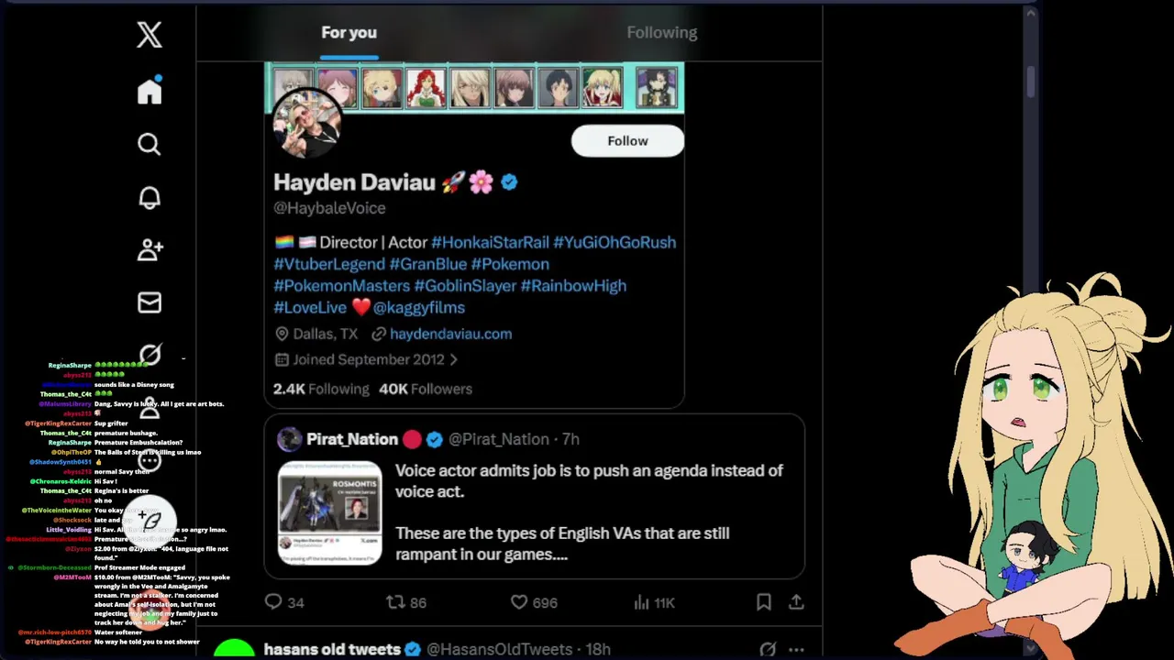Switch to the For you tab
The width and height of the screenshot is (1174, 660).
pyautogui.click(x=349, y=32)
